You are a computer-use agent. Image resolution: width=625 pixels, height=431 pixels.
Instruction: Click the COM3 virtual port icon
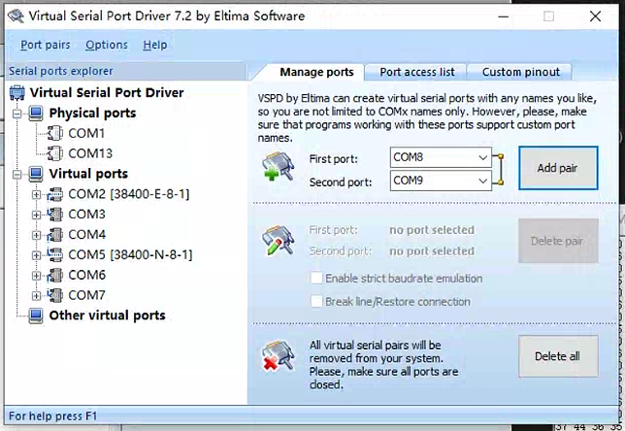coord(55,215)
